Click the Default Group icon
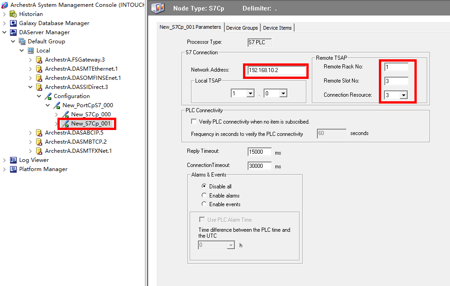Viewport: 450px width, 286px height. point(22,42)
